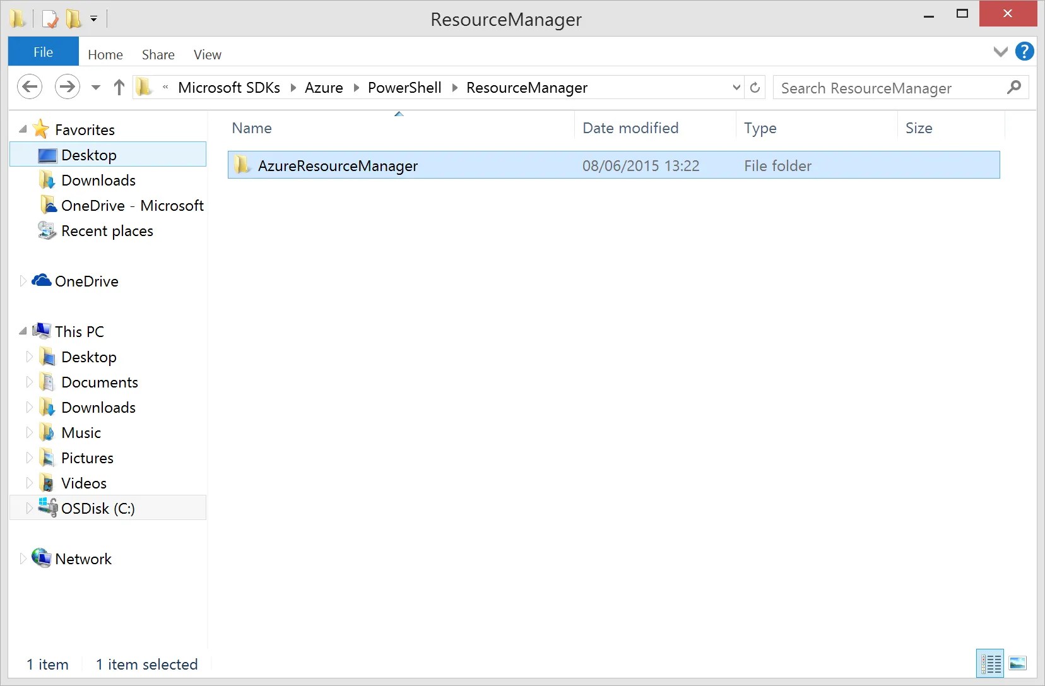Click the Properties icon in quick access toolbar
The height and width of the screenshot is (686, 1045).
point(49,19)
